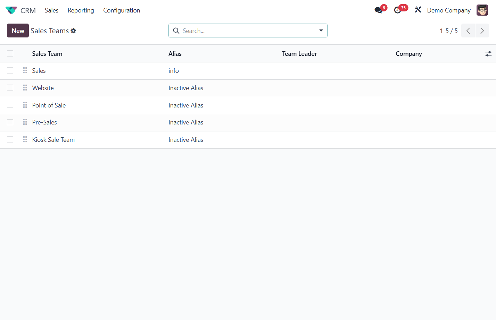Open the CRM app home logo
The image size is (496, 320).
11,10
